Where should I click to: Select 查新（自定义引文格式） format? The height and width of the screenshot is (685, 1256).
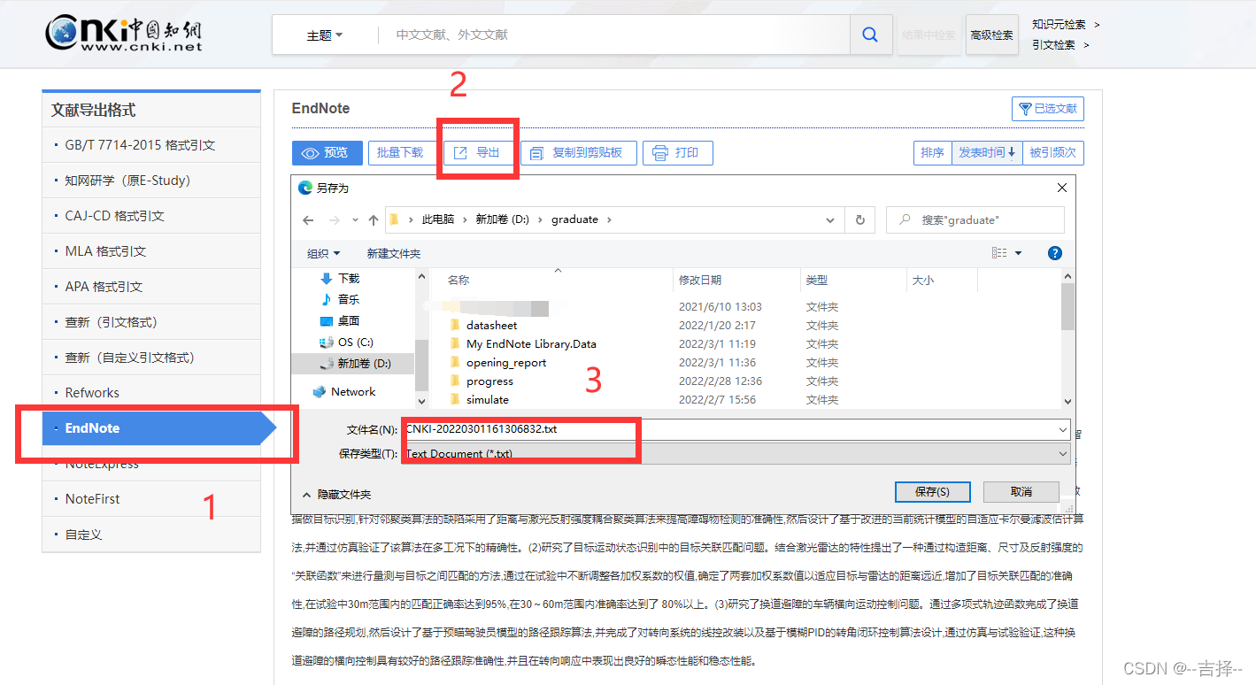click(151, 358)
